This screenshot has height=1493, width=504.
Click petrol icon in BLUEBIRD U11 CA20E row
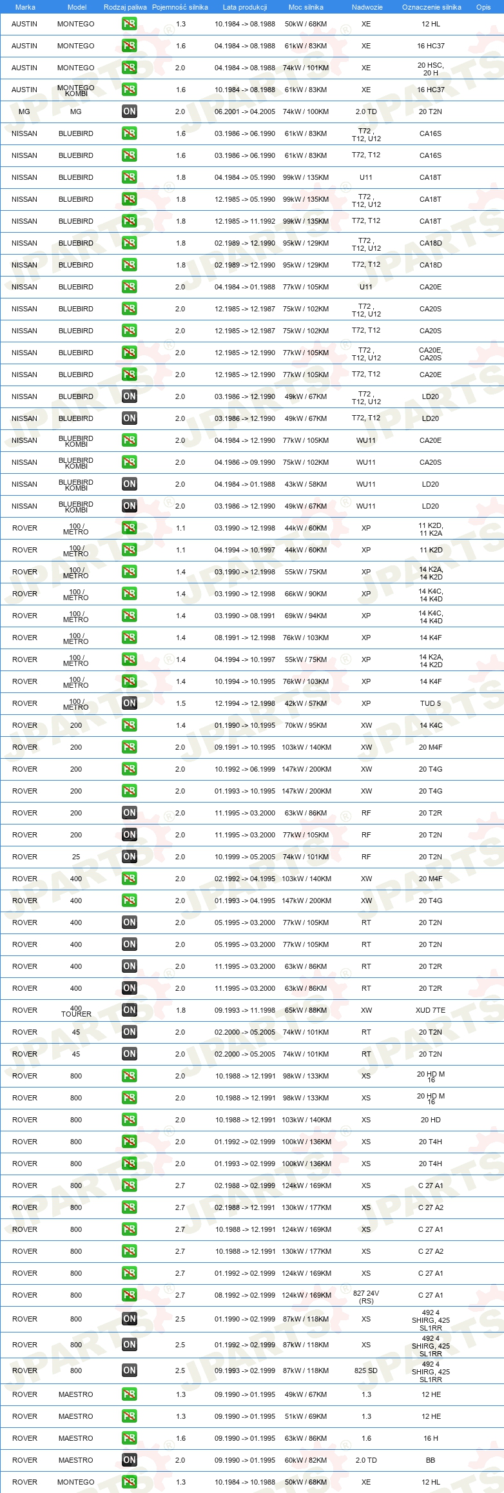click(x=130, y=287)
